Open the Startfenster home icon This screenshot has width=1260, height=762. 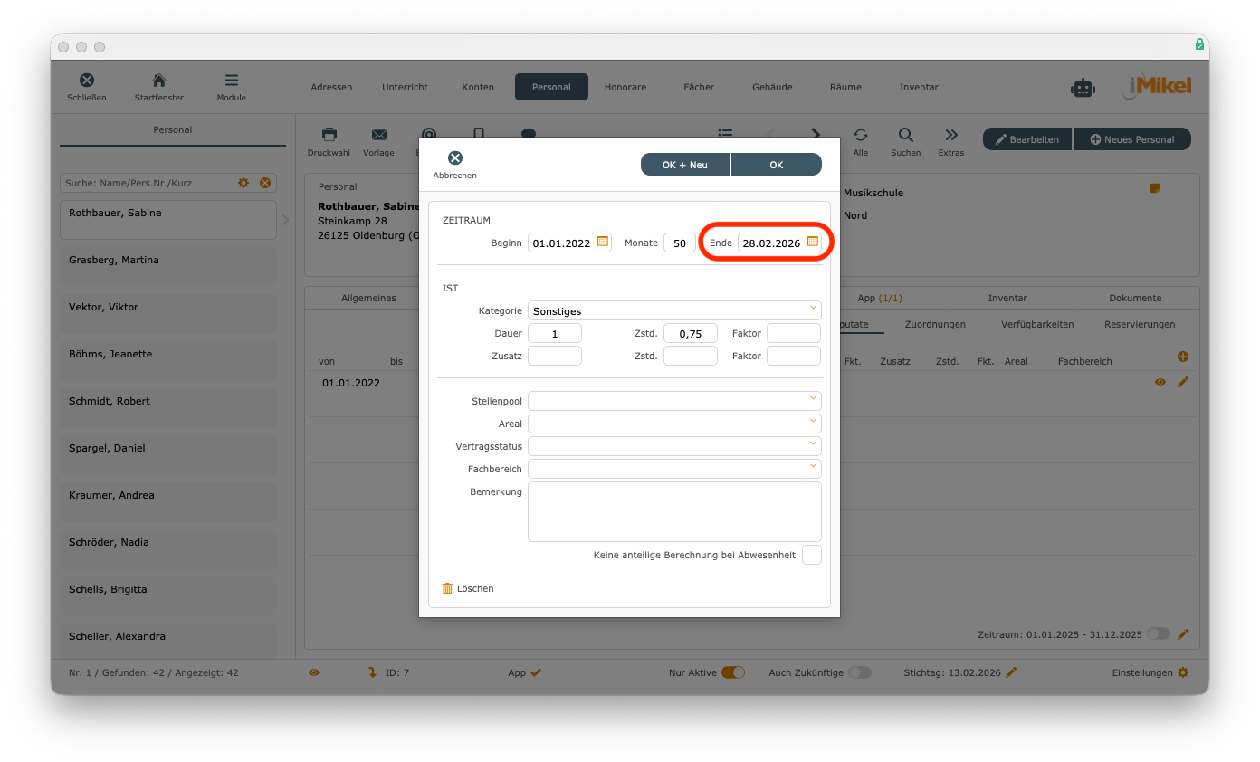point(159,81)
